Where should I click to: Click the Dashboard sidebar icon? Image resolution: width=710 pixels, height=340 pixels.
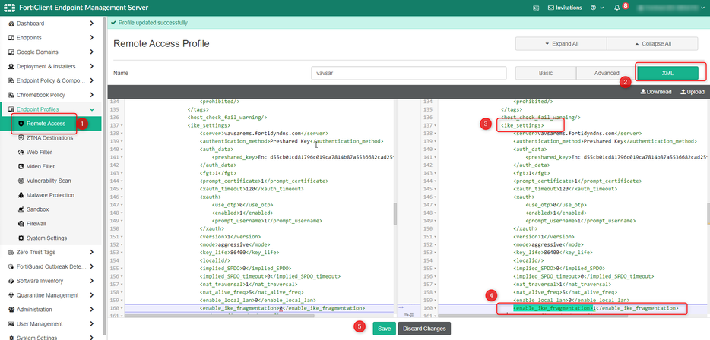click(11, 24)
